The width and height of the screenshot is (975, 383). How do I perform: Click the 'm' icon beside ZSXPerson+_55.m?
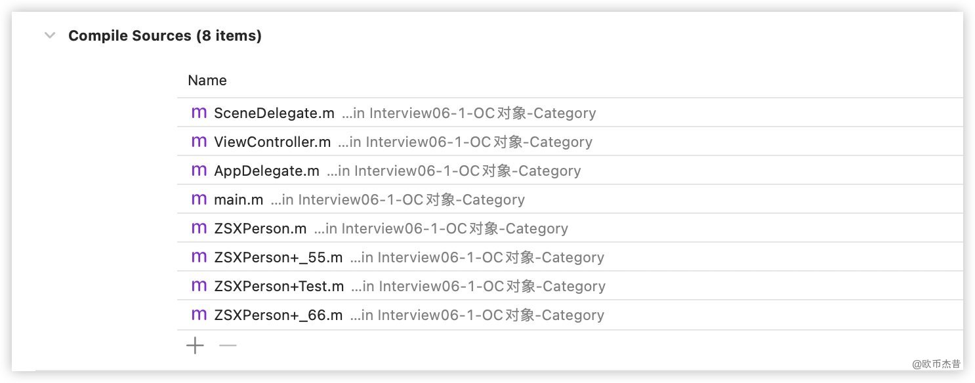click(x=199, y=257)
